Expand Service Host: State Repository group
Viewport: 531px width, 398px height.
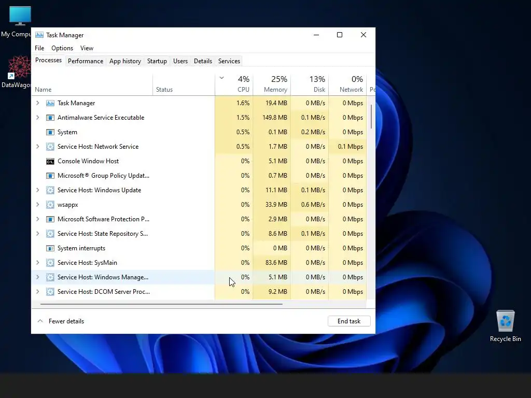point(37,234)
